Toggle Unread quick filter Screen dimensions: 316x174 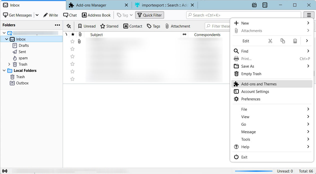coord(87,26)
